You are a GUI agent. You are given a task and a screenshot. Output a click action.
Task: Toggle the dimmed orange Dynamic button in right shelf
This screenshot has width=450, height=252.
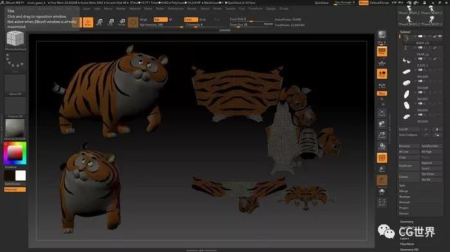[382, 180]
